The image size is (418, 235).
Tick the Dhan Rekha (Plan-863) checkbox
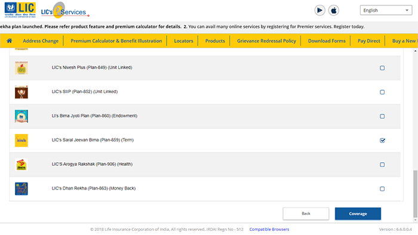coord(382,189)
